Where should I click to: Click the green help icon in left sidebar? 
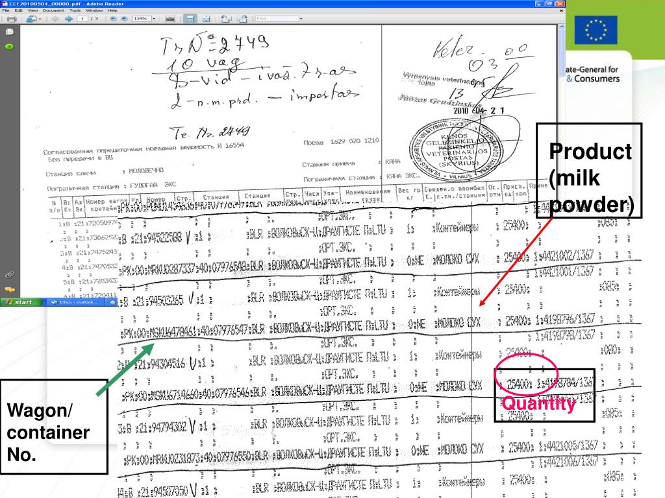9,47
